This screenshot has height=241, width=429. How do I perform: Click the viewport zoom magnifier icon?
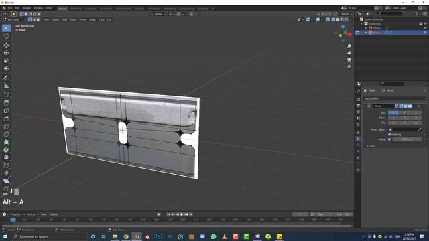(x=349, y=46)
